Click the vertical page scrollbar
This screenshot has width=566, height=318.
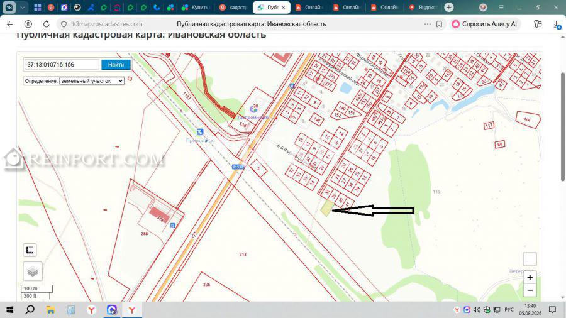click(x=562, y=126)
